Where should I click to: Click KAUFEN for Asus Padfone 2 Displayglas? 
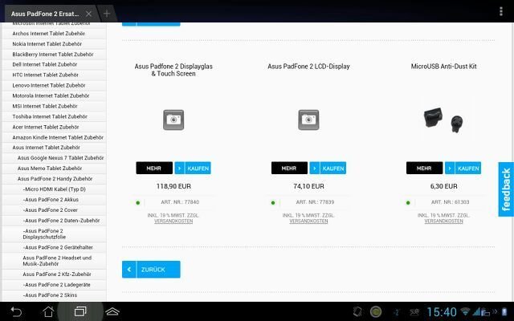tap(193, 168)
